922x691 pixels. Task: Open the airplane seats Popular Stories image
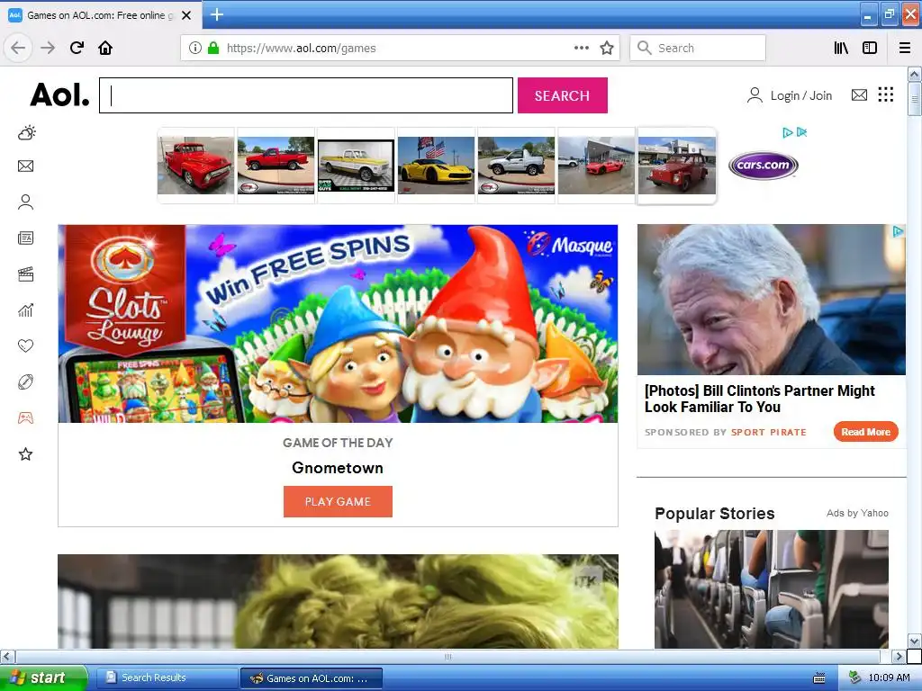[772, 589]
